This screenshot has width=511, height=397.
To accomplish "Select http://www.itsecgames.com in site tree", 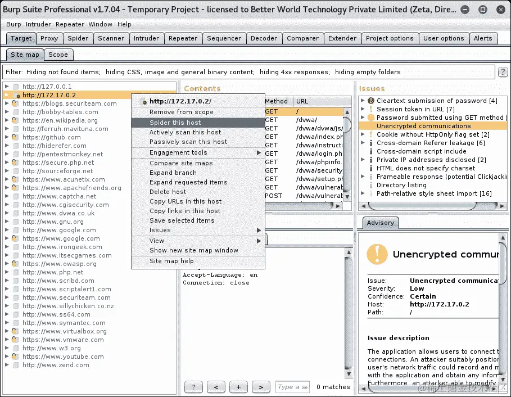I will 67,255.
